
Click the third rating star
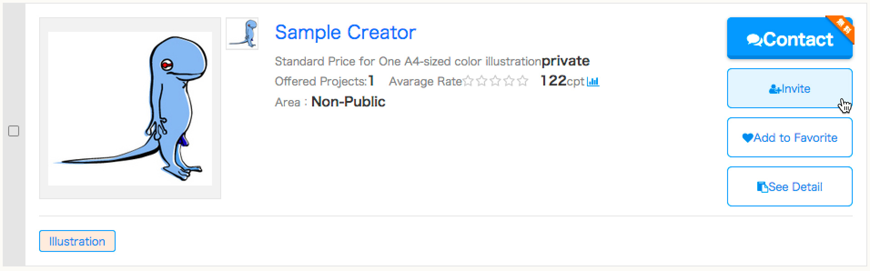(x=496, y=81)
